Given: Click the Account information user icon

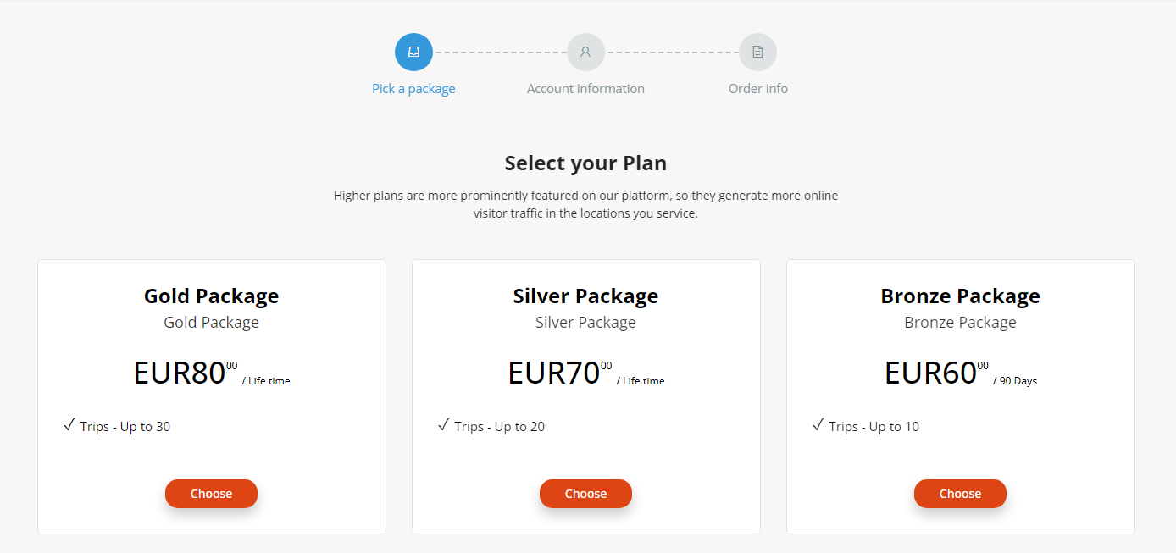Looking at the screenshot, I should tap(585, 52).
